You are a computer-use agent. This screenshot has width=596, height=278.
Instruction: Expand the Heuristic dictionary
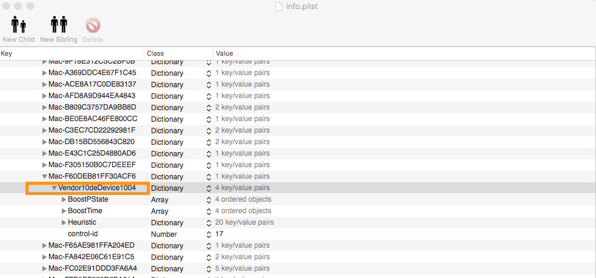pyautogui.click(x=64, y=222)
